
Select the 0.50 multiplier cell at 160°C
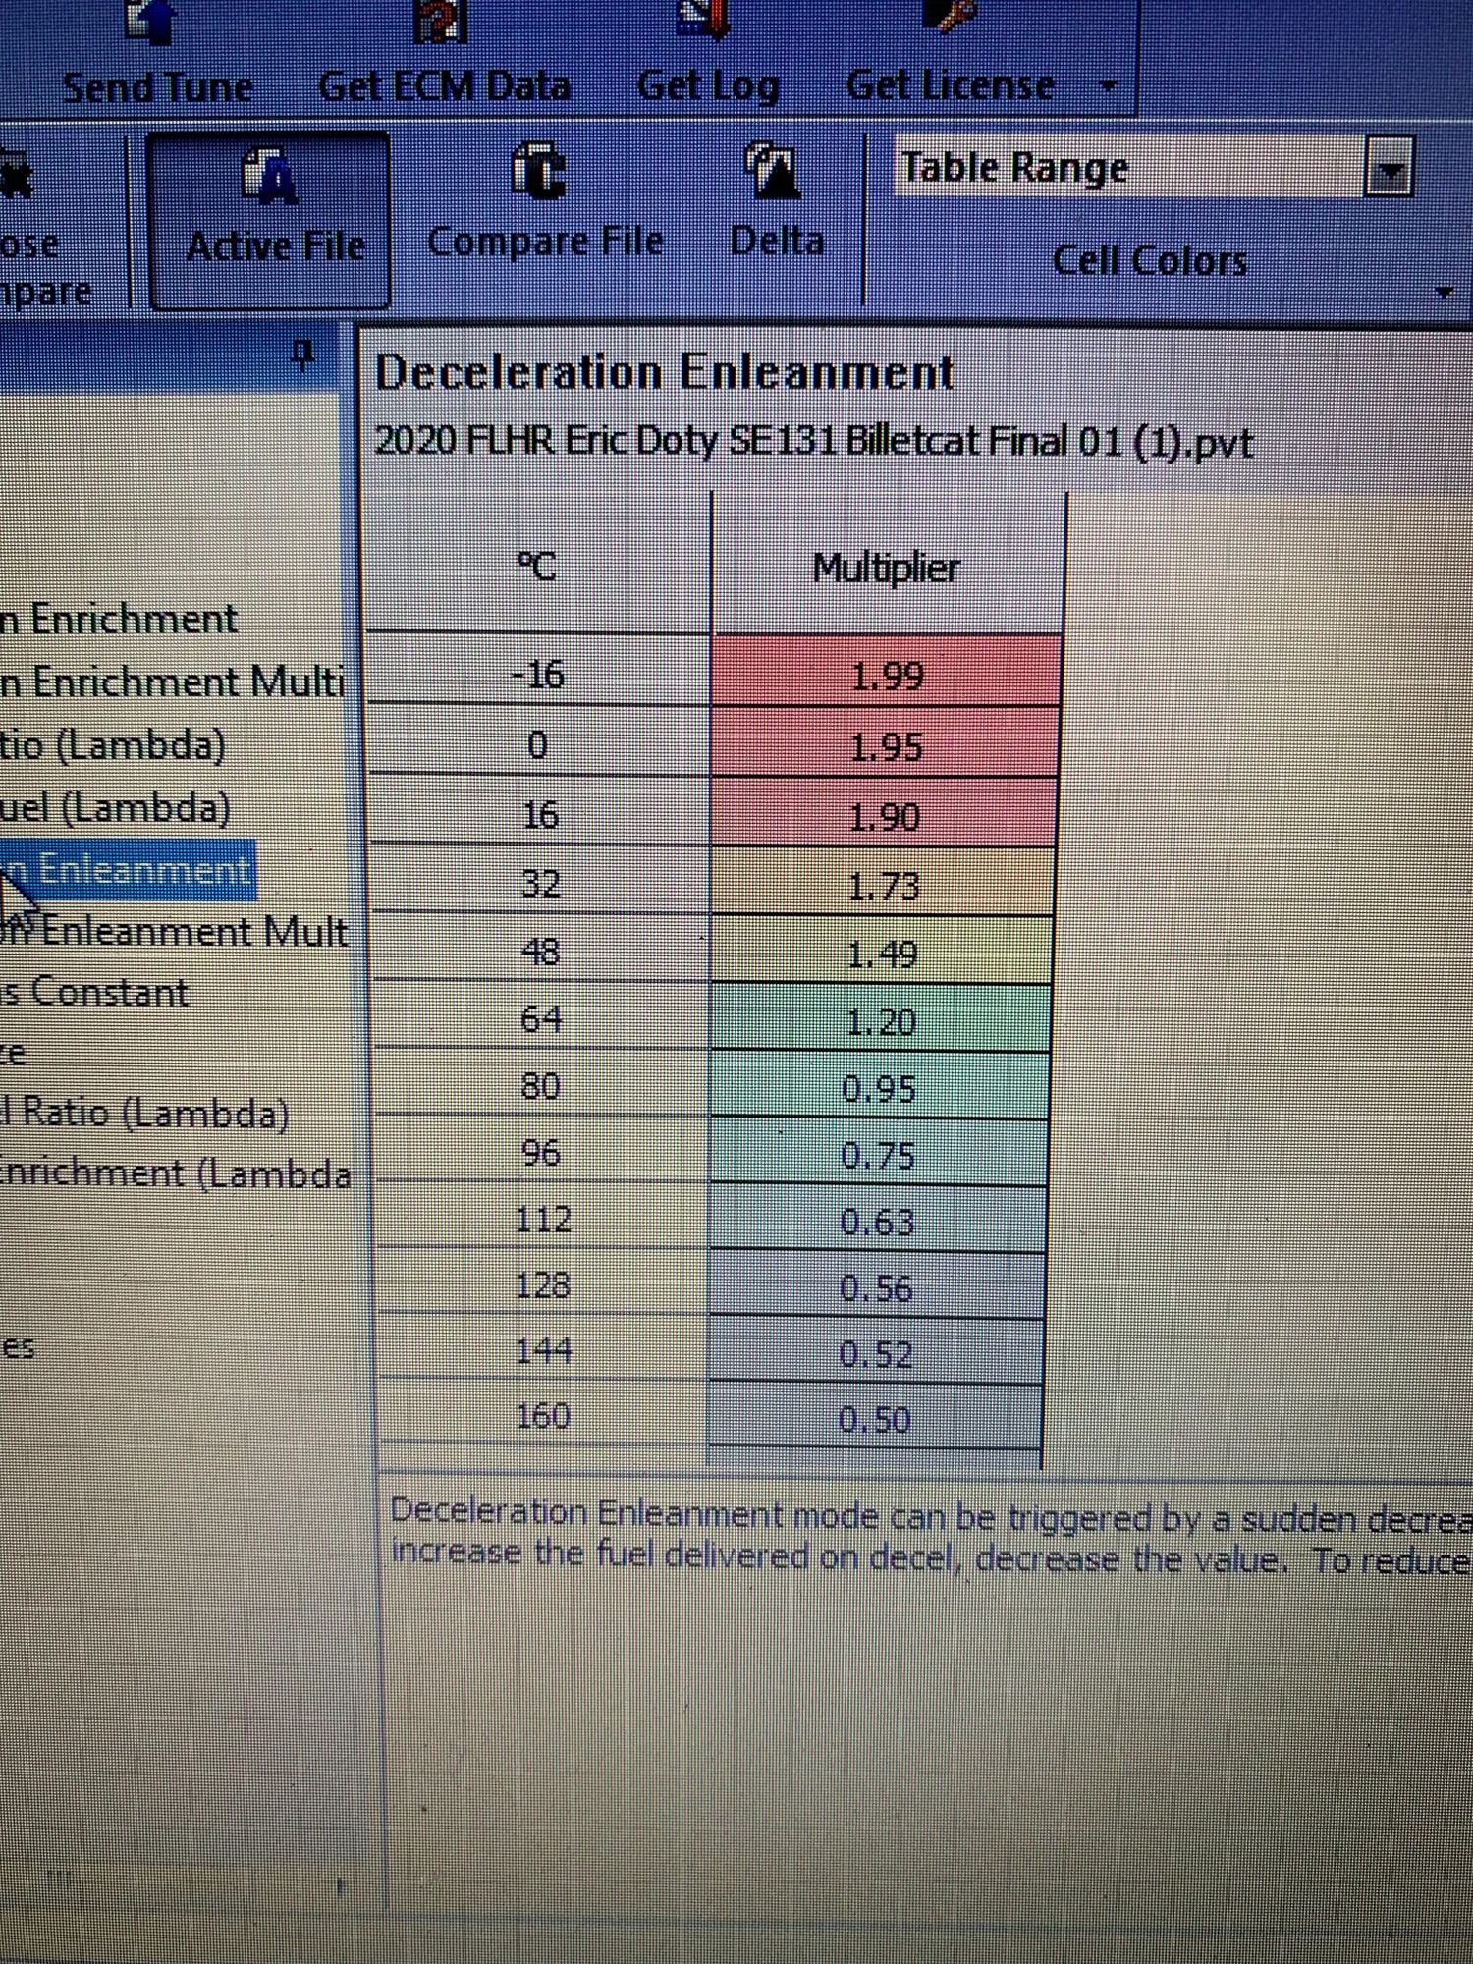click(874, 1418)
